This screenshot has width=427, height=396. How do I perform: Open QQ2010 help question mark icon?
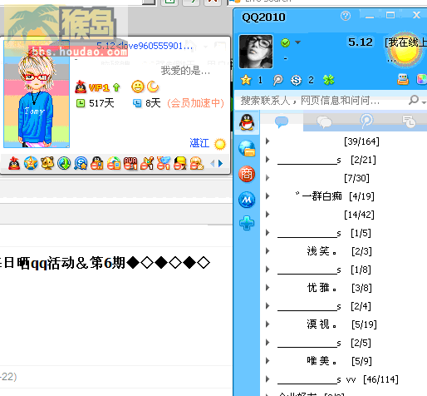[346, 16]
